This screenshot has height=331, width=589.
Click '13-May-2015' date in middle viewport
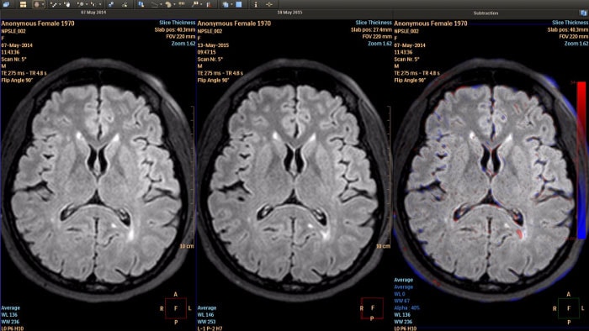(x=213, y=45)
